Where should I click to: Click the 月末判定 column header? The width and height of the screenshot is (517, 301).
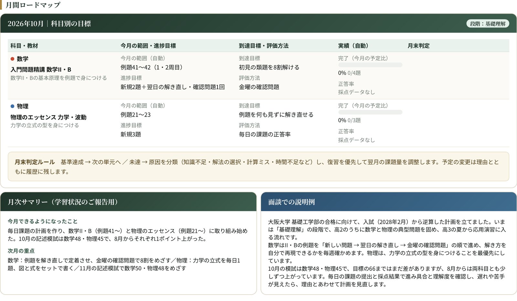[x=418, y=46]
